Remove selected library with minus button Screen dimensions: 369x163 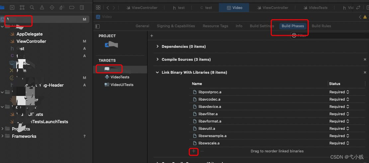click(x=202, y=151)
